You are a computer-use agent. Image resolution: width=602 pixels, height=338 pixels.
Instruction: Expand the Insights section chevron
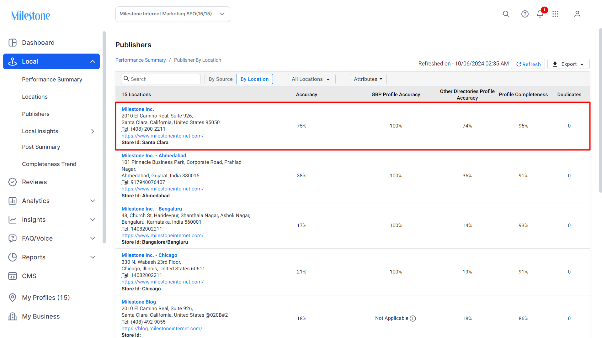93,220
